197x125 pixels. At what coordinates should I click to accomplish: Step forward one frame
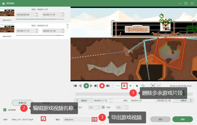[91, 86]
